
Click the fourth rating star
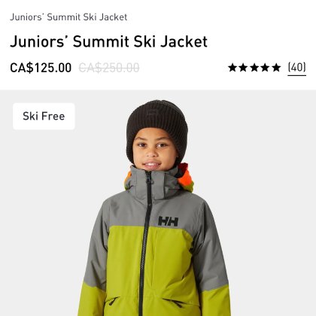click(x=265, y=68)
